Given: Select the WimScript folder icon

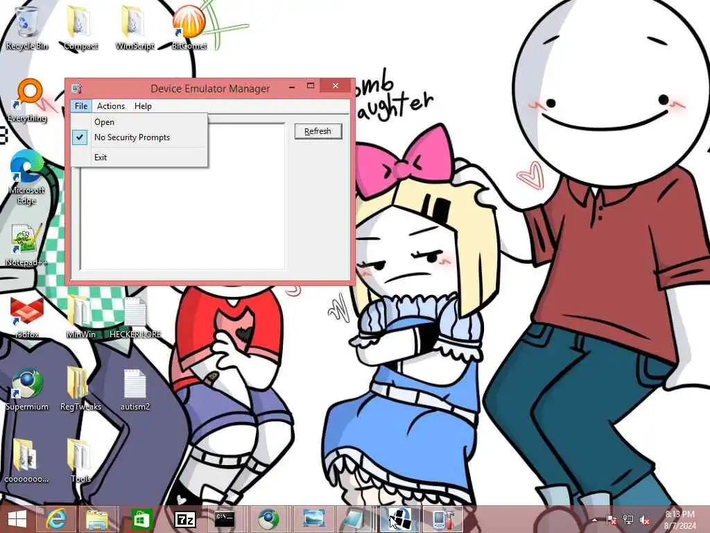Looking at the screenshot, I should pos(135,28).
